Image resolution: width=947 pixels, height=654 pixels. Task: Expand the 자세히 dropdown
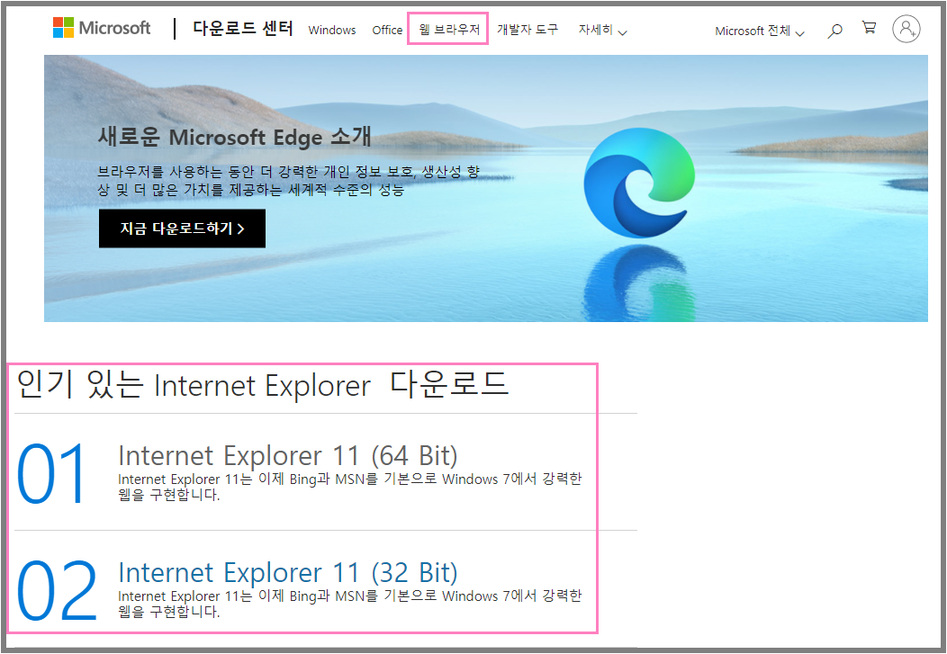pyautogui.click(x=602, y=30)
